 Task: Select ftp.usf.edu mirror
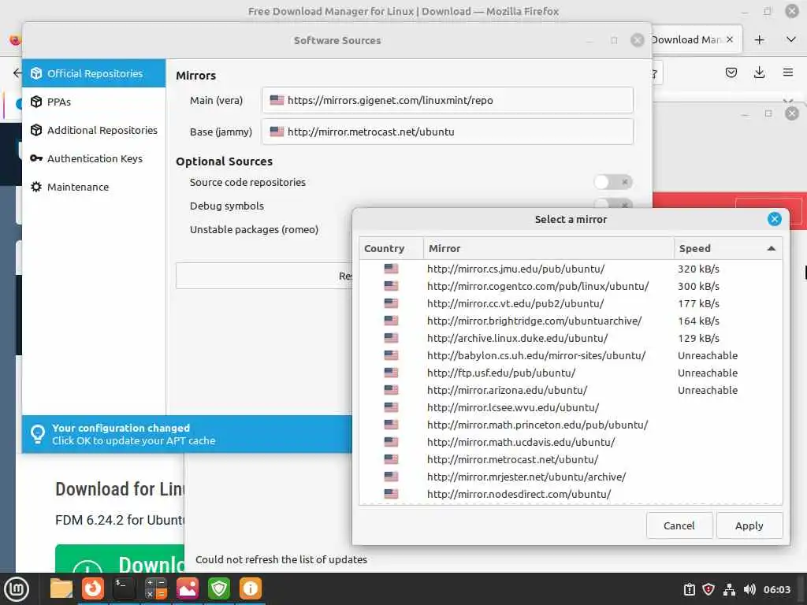571,373
